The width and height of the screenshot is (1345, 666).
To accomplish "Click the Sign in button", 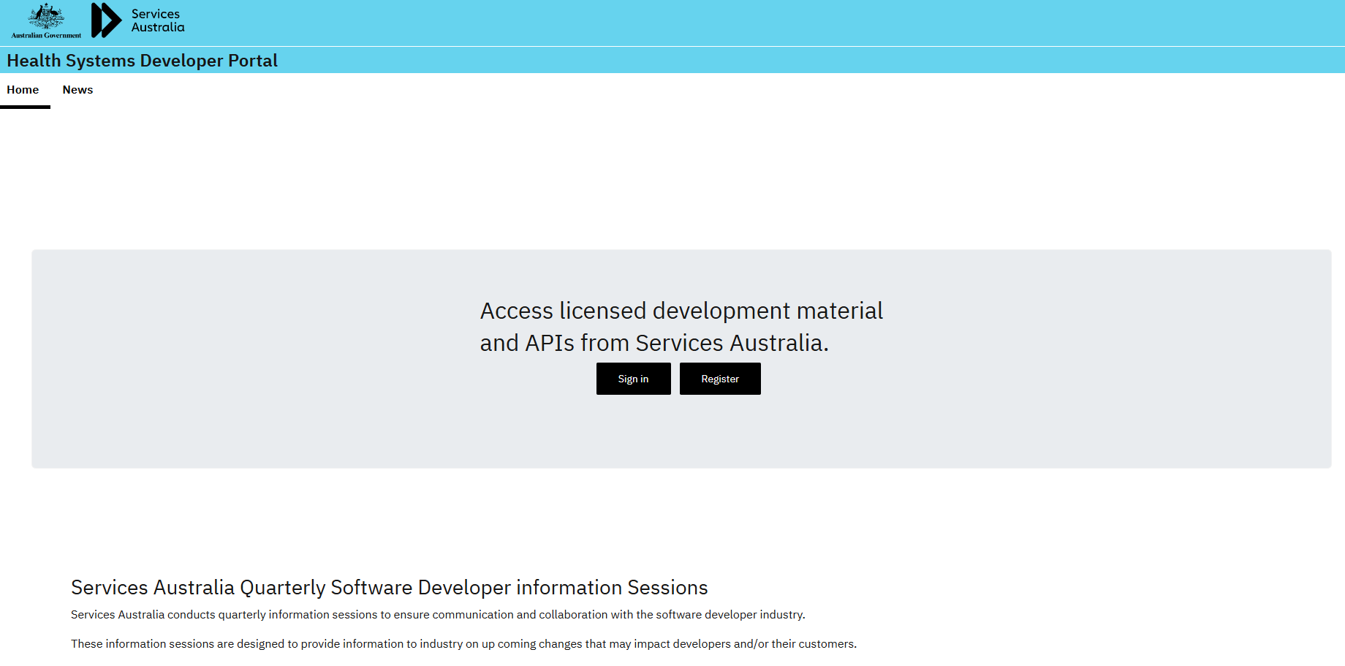I will (633, 379).
